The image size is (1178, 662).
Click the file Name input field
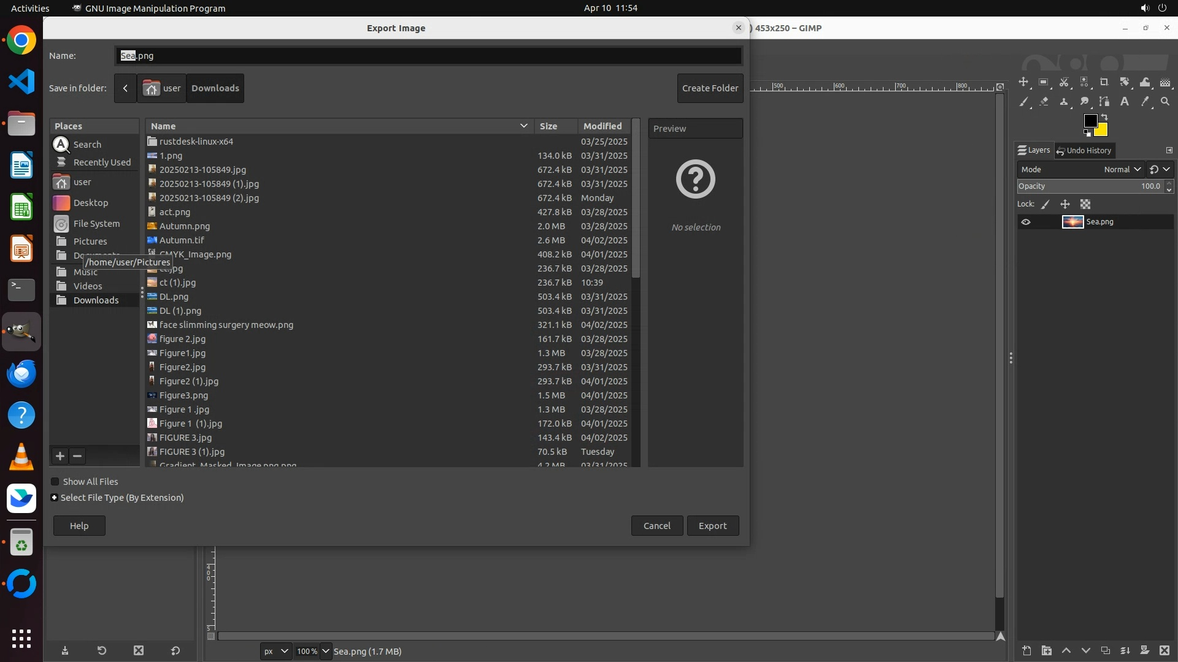(x=428, y=56)
